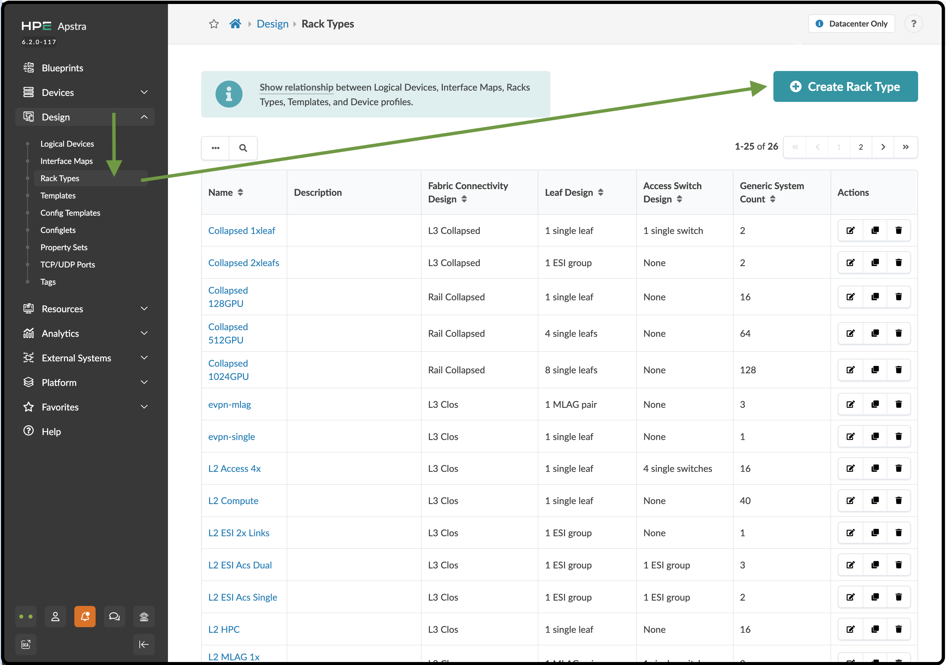Open the table search magnifier icon
946x665 pixels.
click(243, 148)
